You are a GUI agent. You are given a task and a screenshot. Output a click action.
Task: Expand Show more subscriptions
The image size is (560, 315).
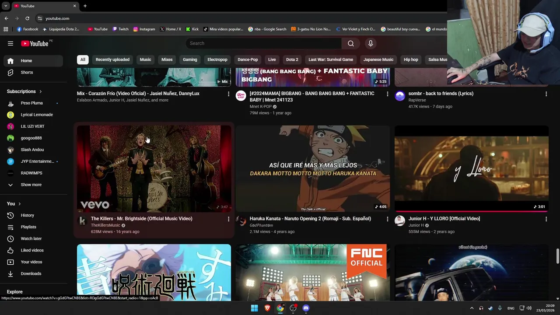click(33, 185)
